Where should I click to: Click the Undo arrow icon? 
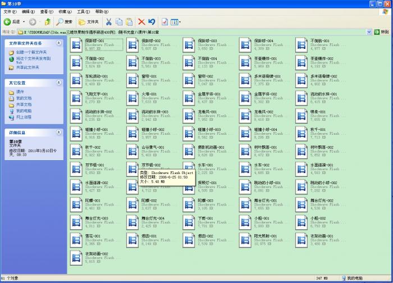[152, 22]
